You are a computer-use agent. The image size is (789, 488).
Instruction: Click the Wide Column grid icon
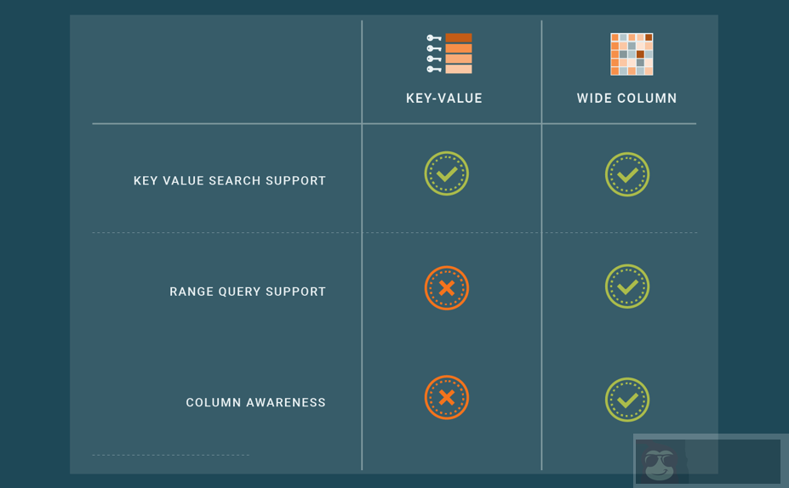point(632,54)
